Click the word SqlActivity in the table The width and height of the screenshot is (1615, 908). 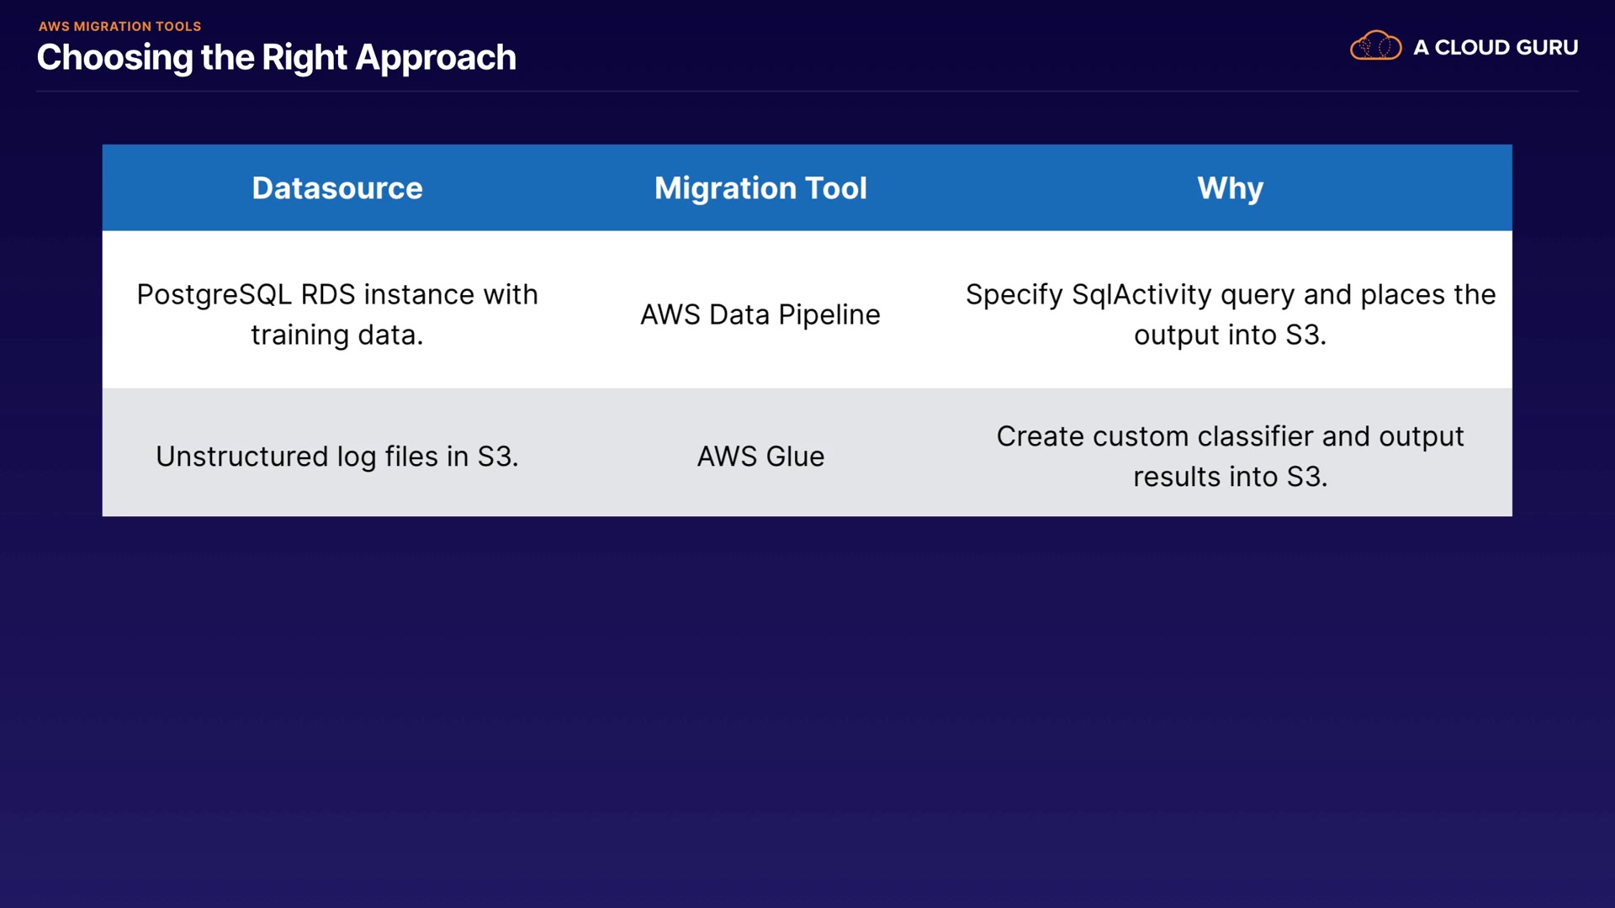click(x=1141, y=294)
